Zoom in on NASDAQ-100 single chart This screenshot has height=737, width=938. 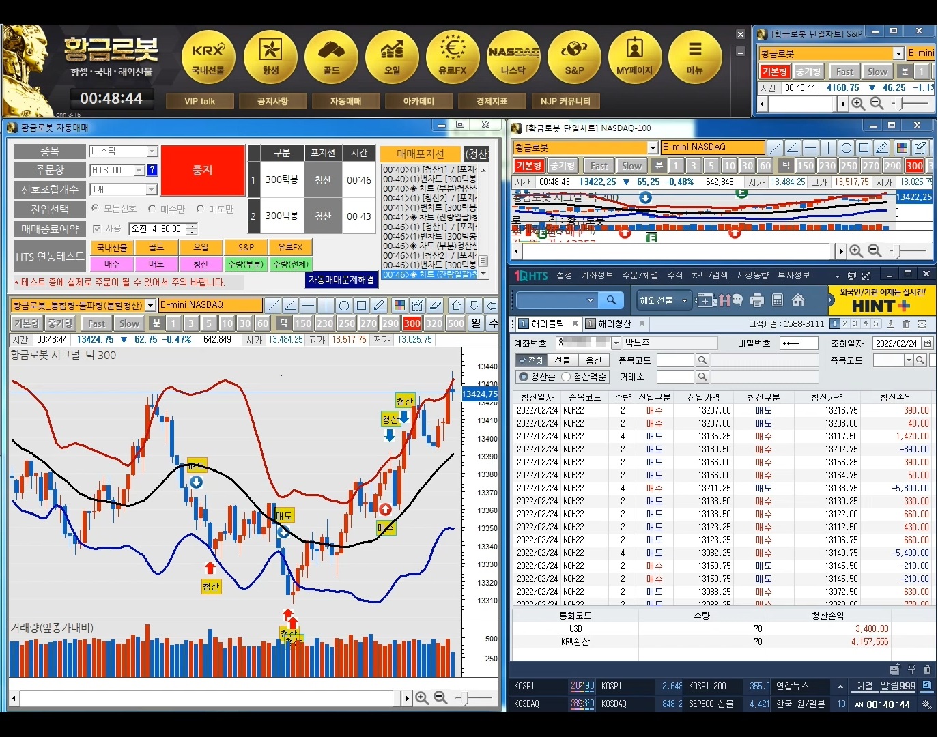click(x=856, y=251)
